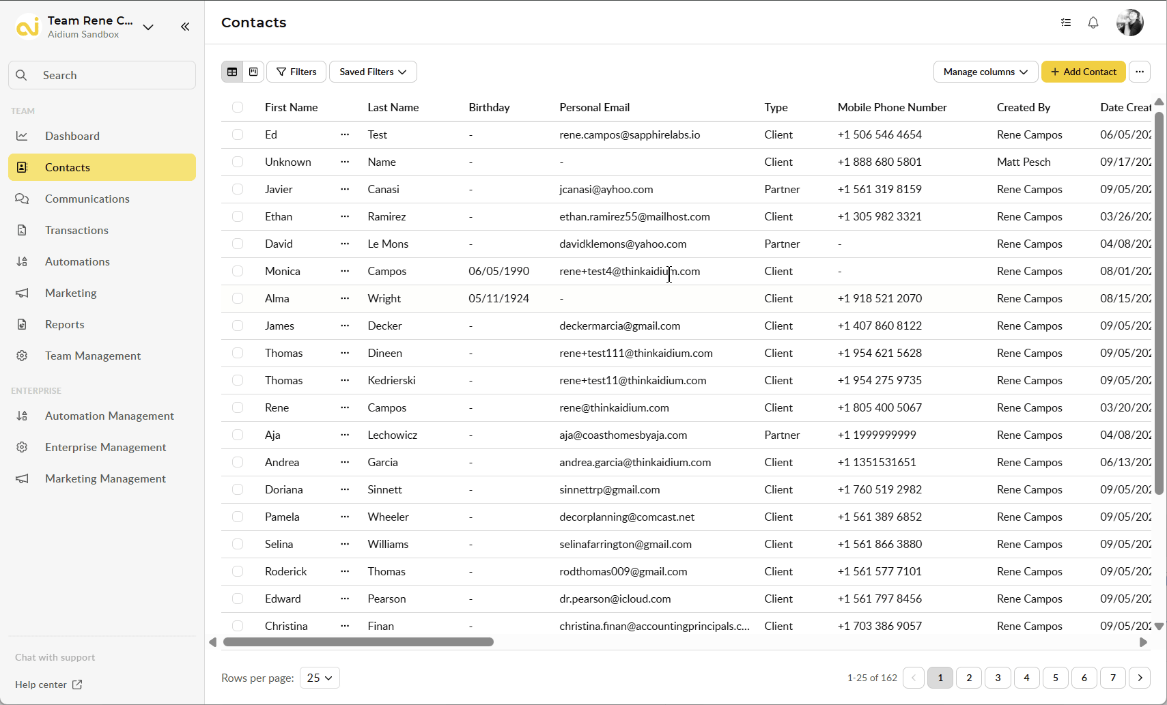The image size is (1167, 705).
Task: Switch to table view icon
Action: 232,72
